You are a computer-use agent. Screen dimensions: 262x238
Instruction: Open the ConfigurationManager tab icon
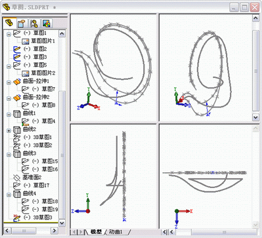[x=34, y=23]
